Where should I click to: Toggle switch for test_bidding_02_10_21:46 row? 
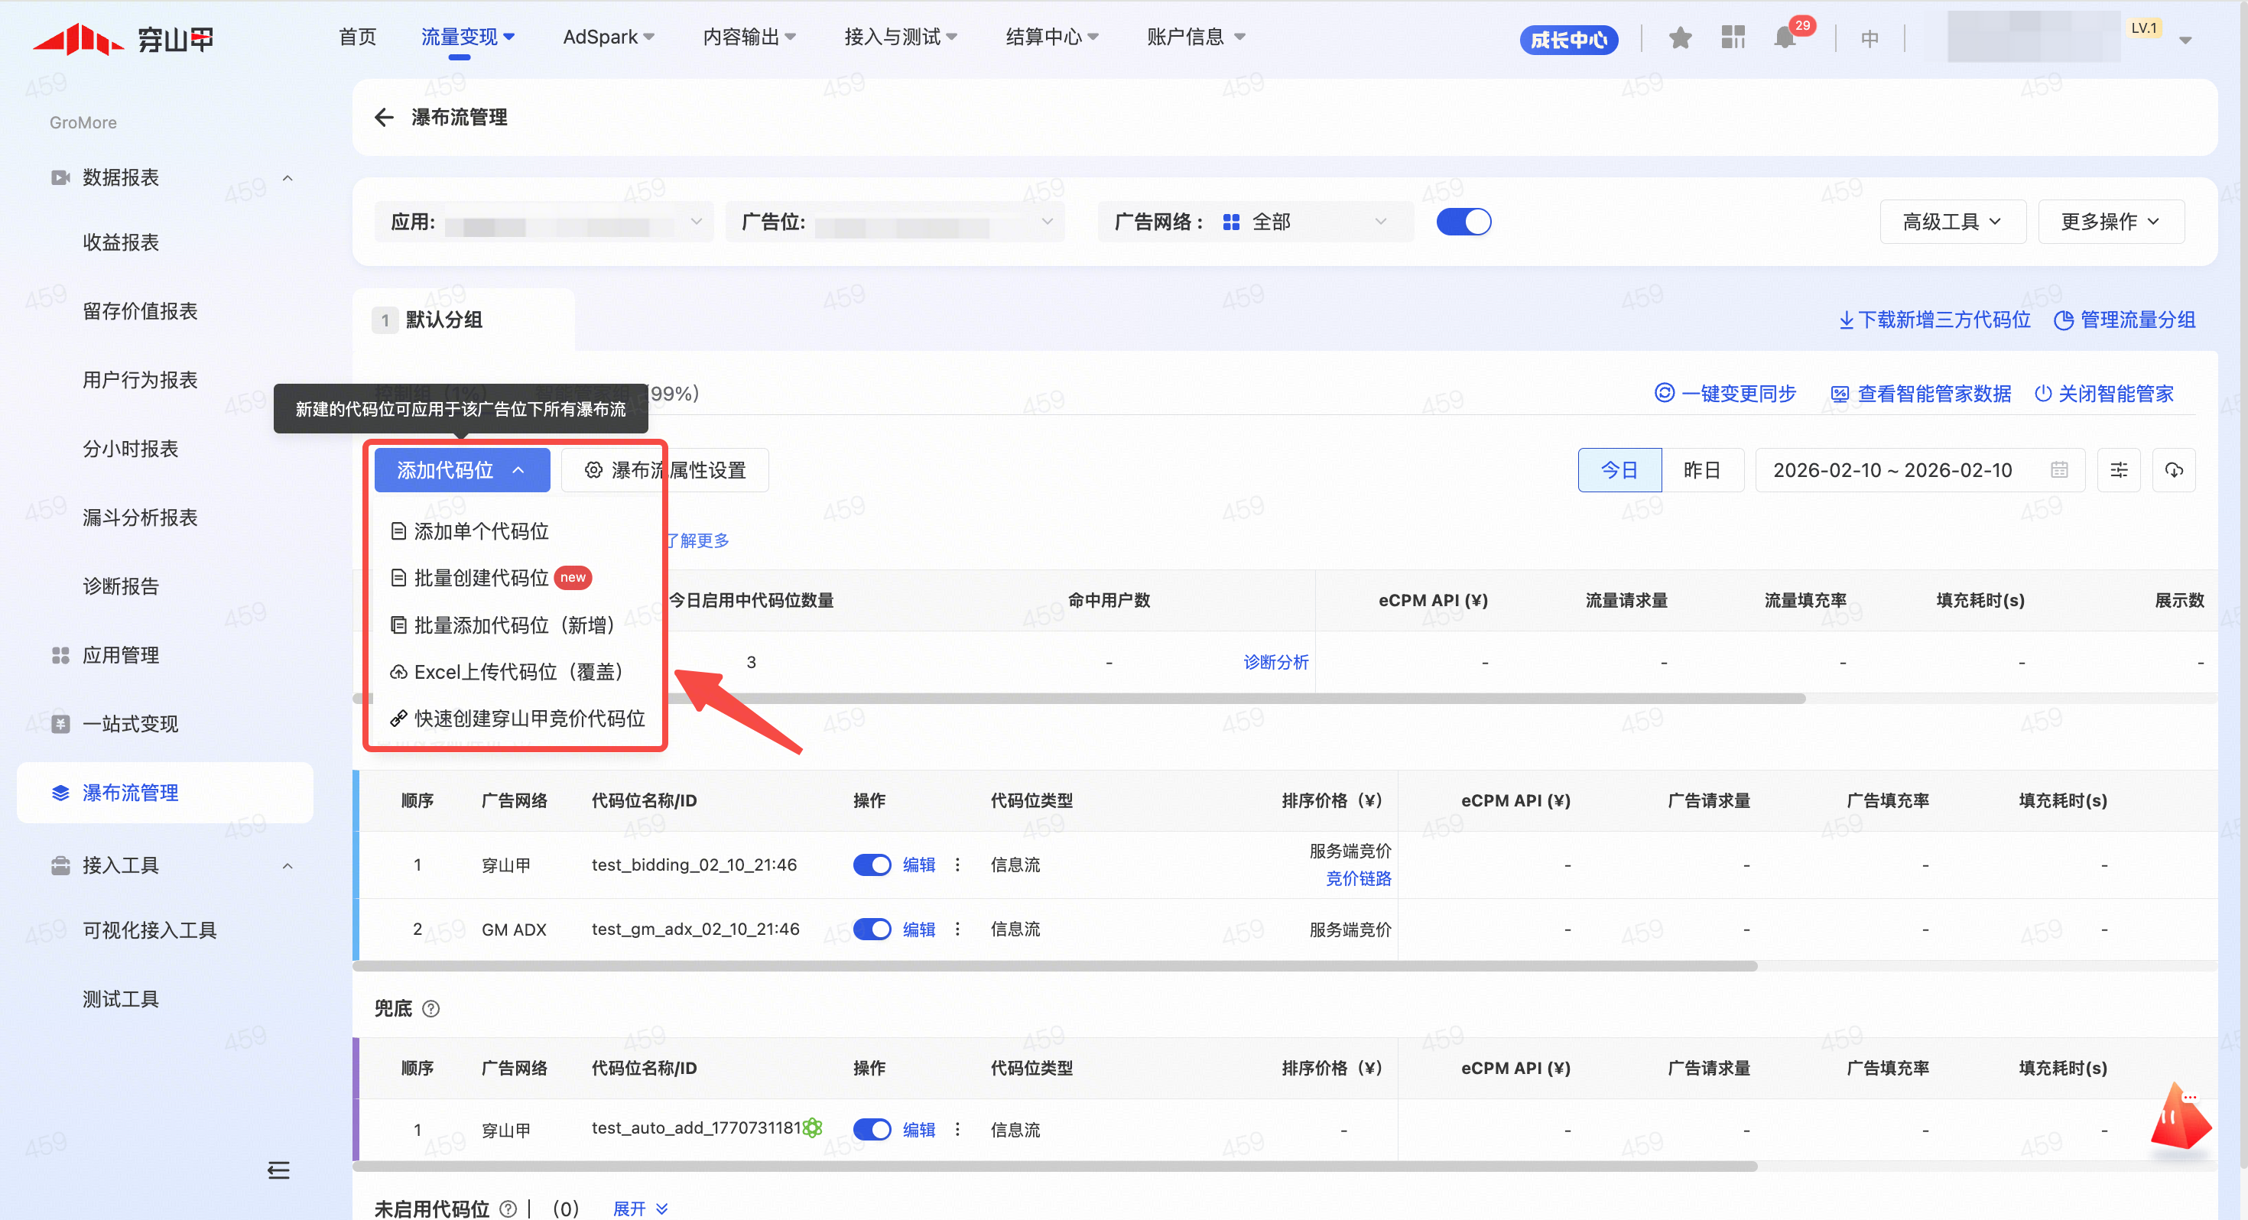pos(871,865)
